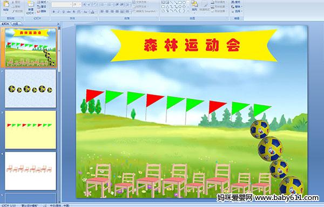324x207 pixels.
Task: Toggle Text Shadow formatting
Action: click(x=74, y=12)
